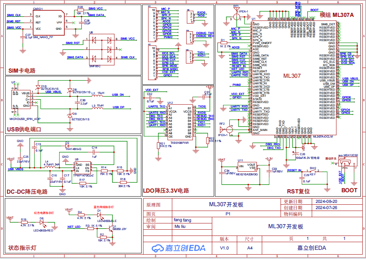
Task: Select the CARD1 SIM_NANO_7P card holder symbol
Action: 49,23
